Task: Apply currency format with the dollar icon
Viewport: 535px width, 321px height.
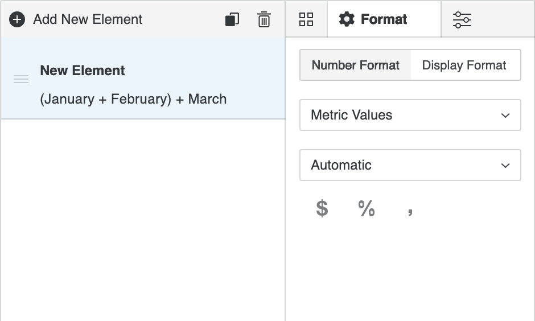Action: point(322,209)
